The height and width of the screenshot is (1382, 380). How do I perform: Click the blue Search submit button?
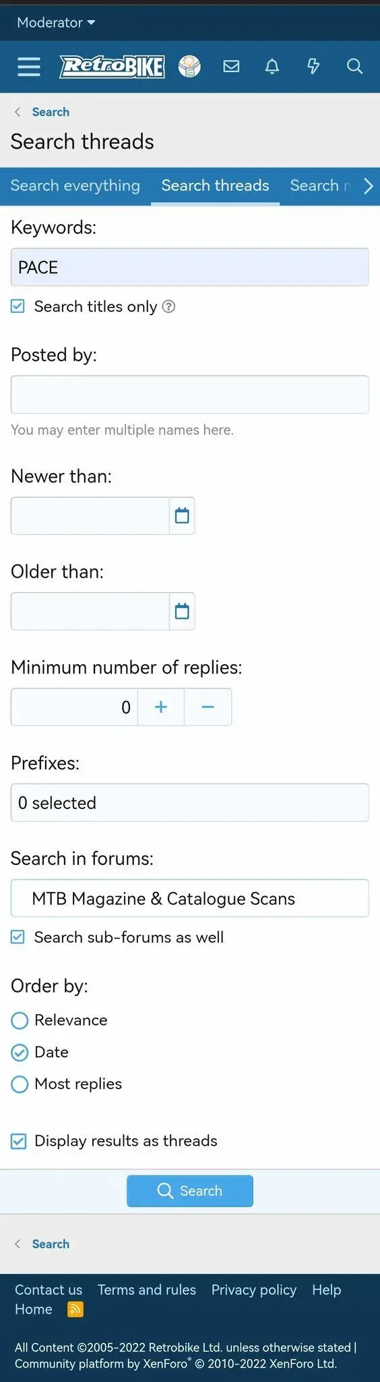[190, 1191]
